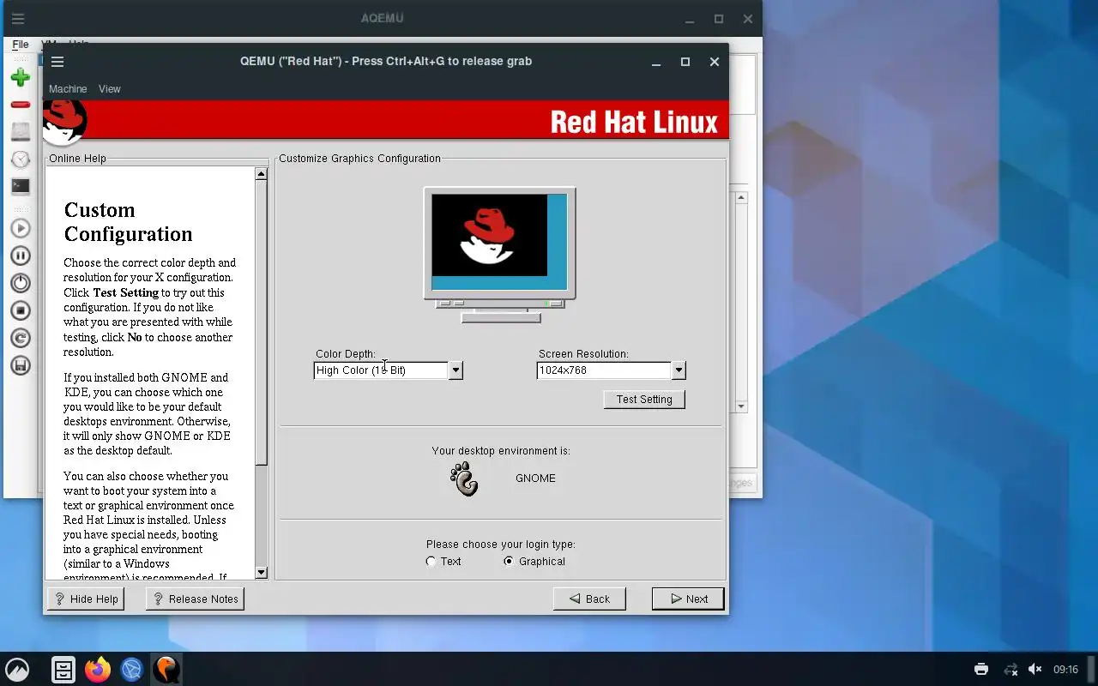
Task: Click the Online Help scrollbar down arrow
Action: tap(262, 573)
